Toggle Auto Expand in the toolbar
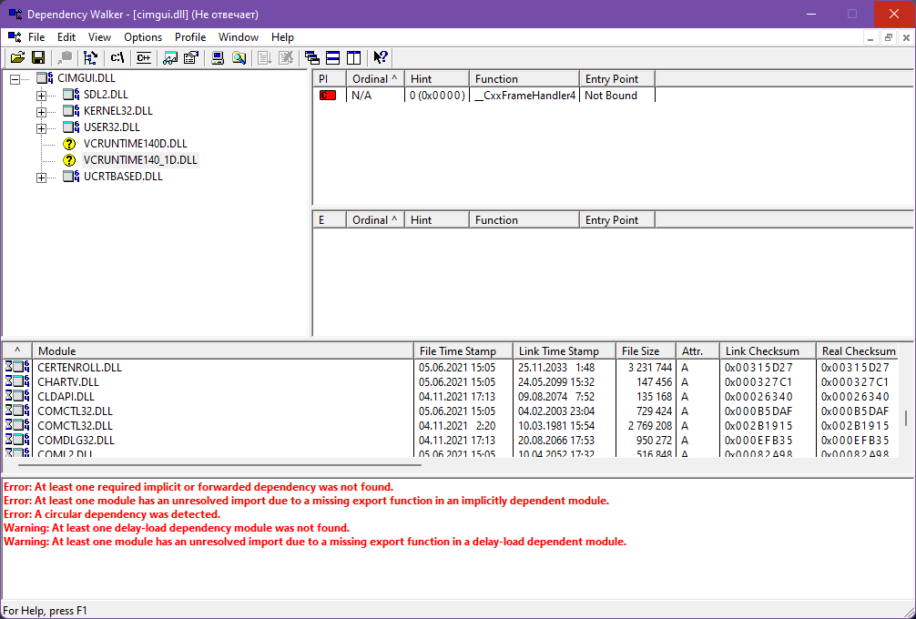The image size is (916, 619). pyautogui.click(x=90, y=57)
